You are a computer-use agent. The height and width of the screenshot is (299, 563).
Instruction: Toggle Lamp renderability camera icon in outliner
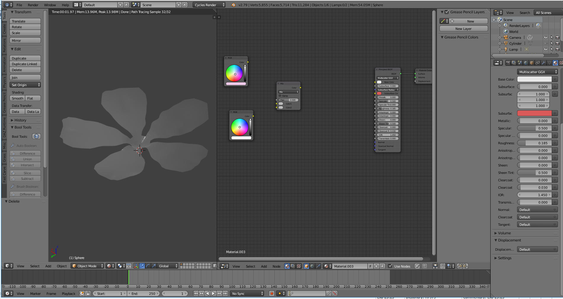[x=557, y=49]
